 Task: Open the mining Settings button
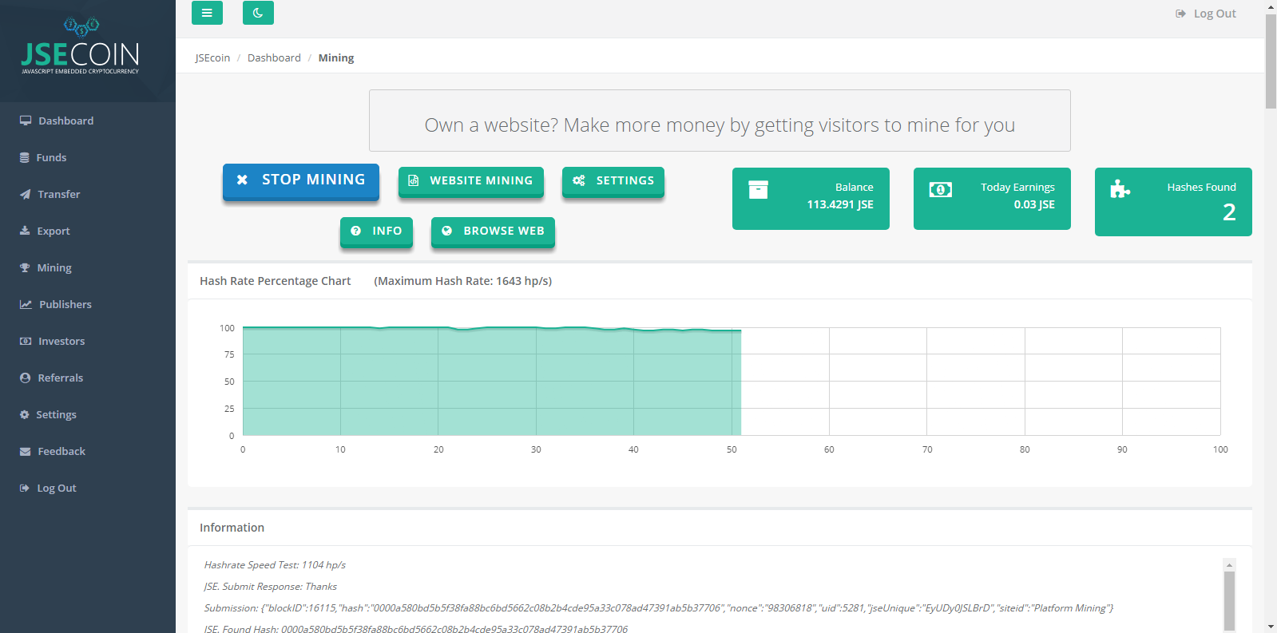613,181
